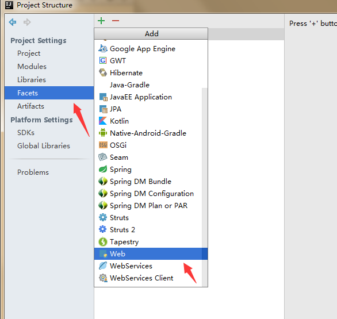Open SDKs under Platform Settings
The height and width of the screenshot is (319, 337).
pyautogui.click(x=49, y=133)
